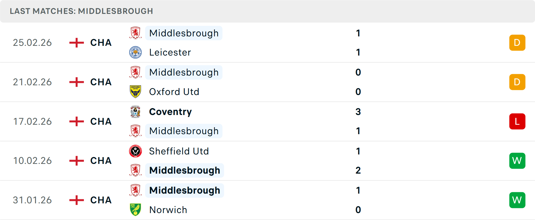Expand the LAST MATCHES: MIDDLESBROUGH header
Screen dimensions: 535x220
(81, 11)
